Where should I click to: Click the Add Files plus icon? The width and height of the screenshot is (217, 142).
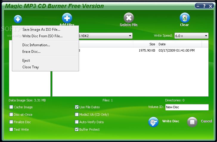click(67, 18)
